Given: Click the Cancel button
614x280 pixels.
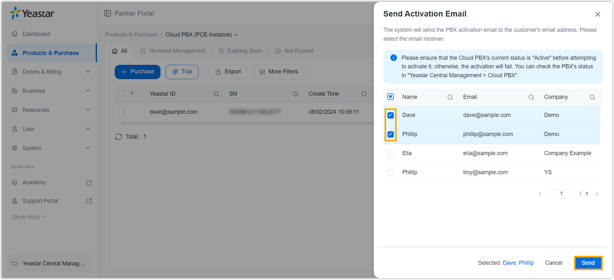Looking at the screenshot, I should click(554, 263).
